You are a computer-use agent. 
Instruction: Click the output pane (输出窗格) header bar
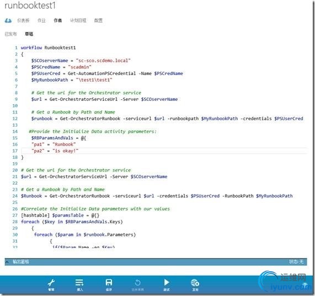tap(156, 262)
